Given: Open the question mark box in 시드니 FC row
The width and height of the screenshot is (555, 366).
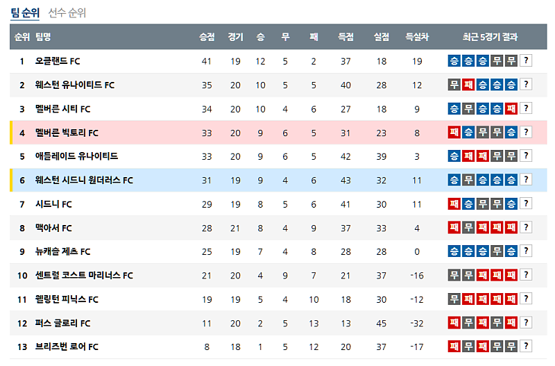Looking at the screenshot, I should coord(526,203).
